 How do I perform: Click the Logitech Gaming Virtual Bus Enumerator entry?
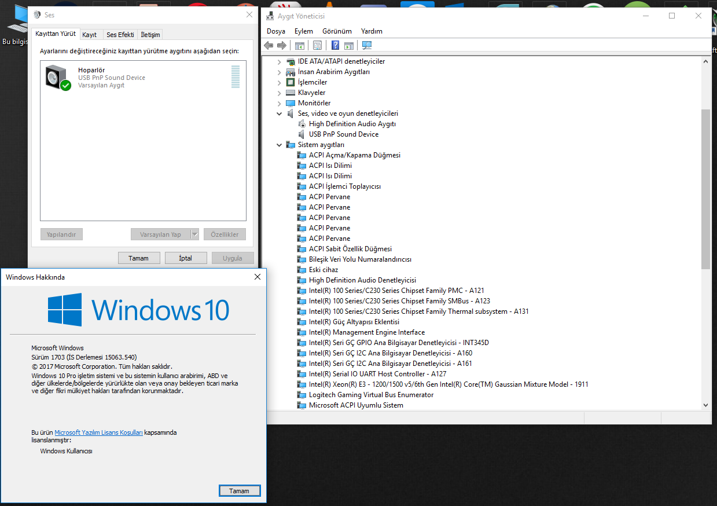[x=371, y=395]
